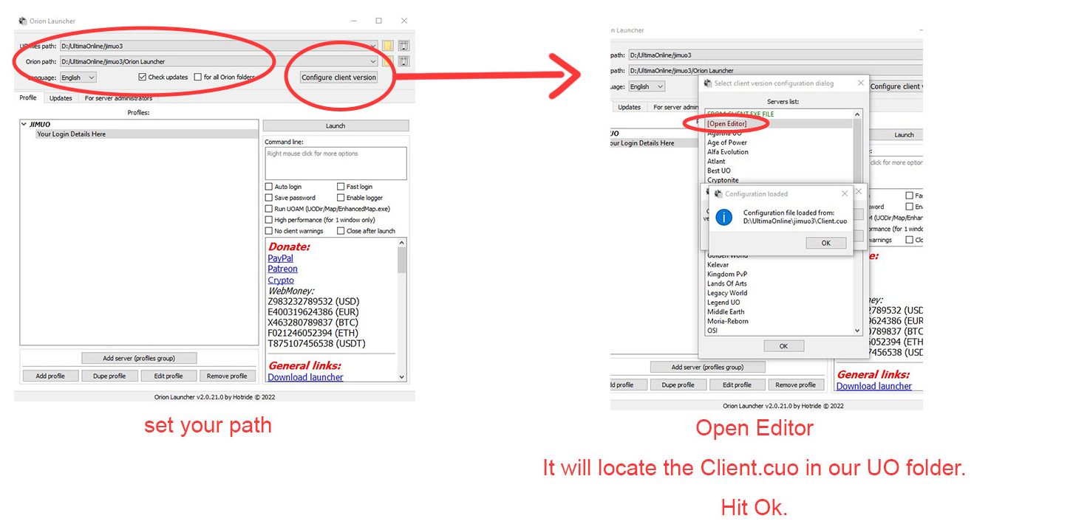
Task: Enable the Auto login checkbox
Action: coord(269,187)
